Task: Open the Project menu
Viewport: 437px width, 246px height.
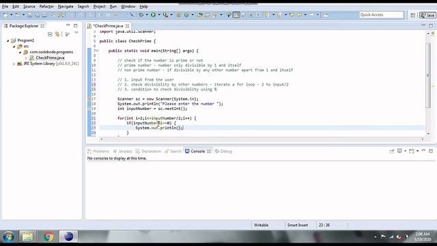Action: coord(99,6)
